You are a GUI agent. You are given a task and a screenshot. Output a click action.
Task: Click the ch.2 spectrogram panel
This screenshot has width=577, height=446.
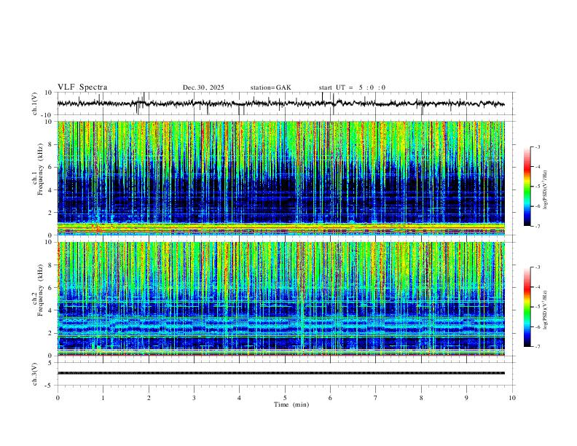click(281, 299)
